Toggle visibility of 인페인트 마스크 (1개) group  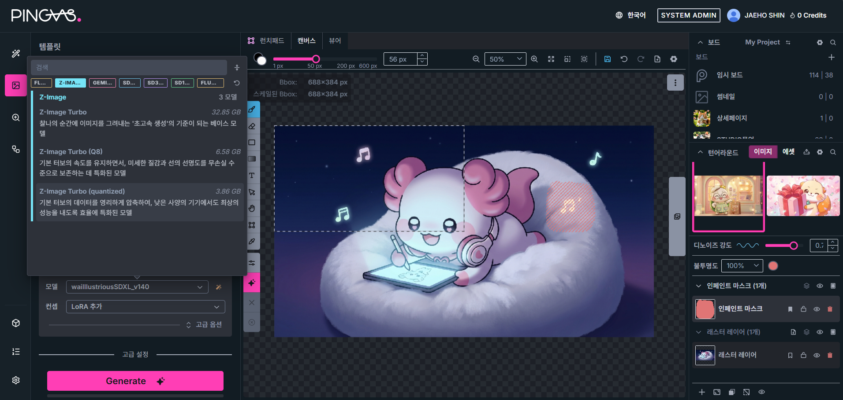coord(820,286)
